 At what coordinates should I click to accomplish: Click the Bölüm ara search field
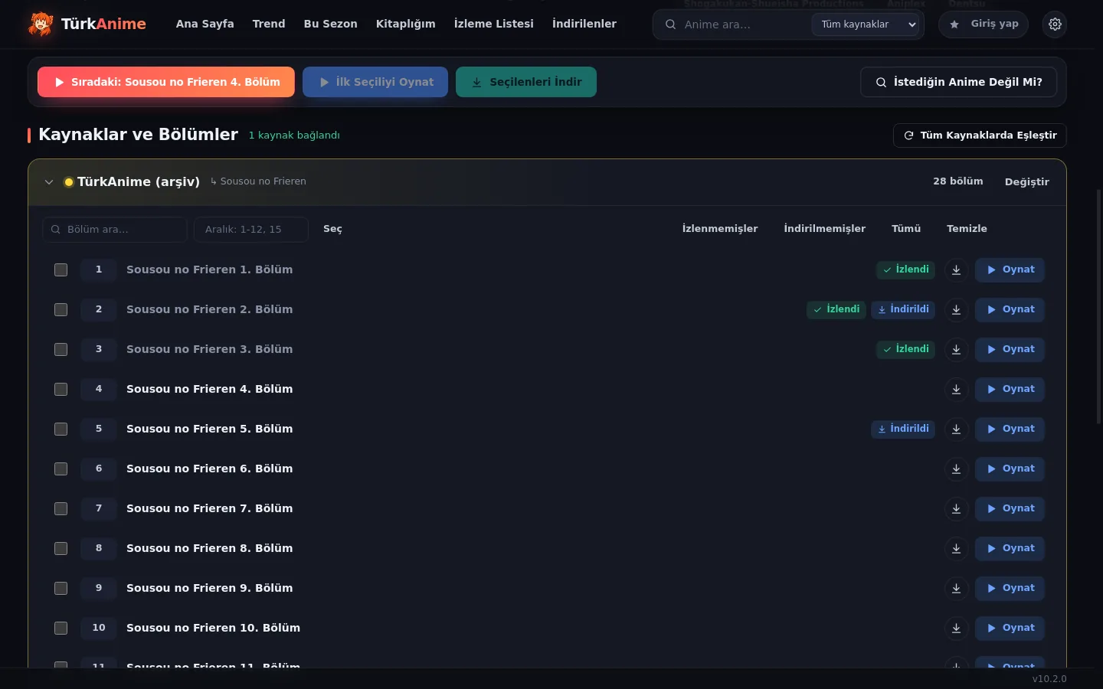[115, 230]
